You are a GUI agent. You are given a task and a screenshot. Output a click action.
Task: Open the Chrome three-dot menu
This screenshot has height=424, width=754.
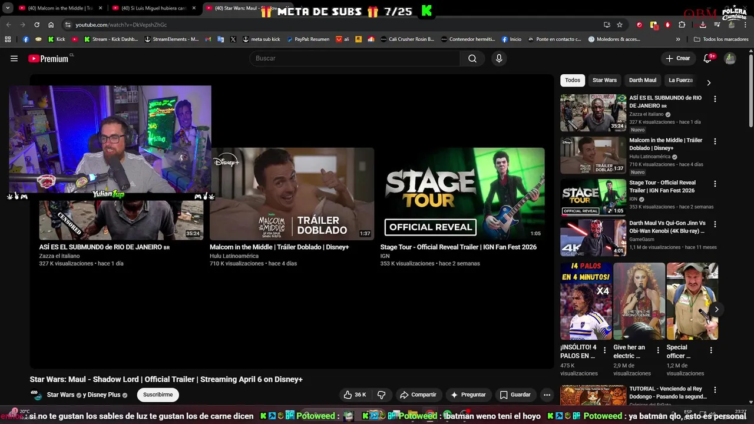click(746, 25)
